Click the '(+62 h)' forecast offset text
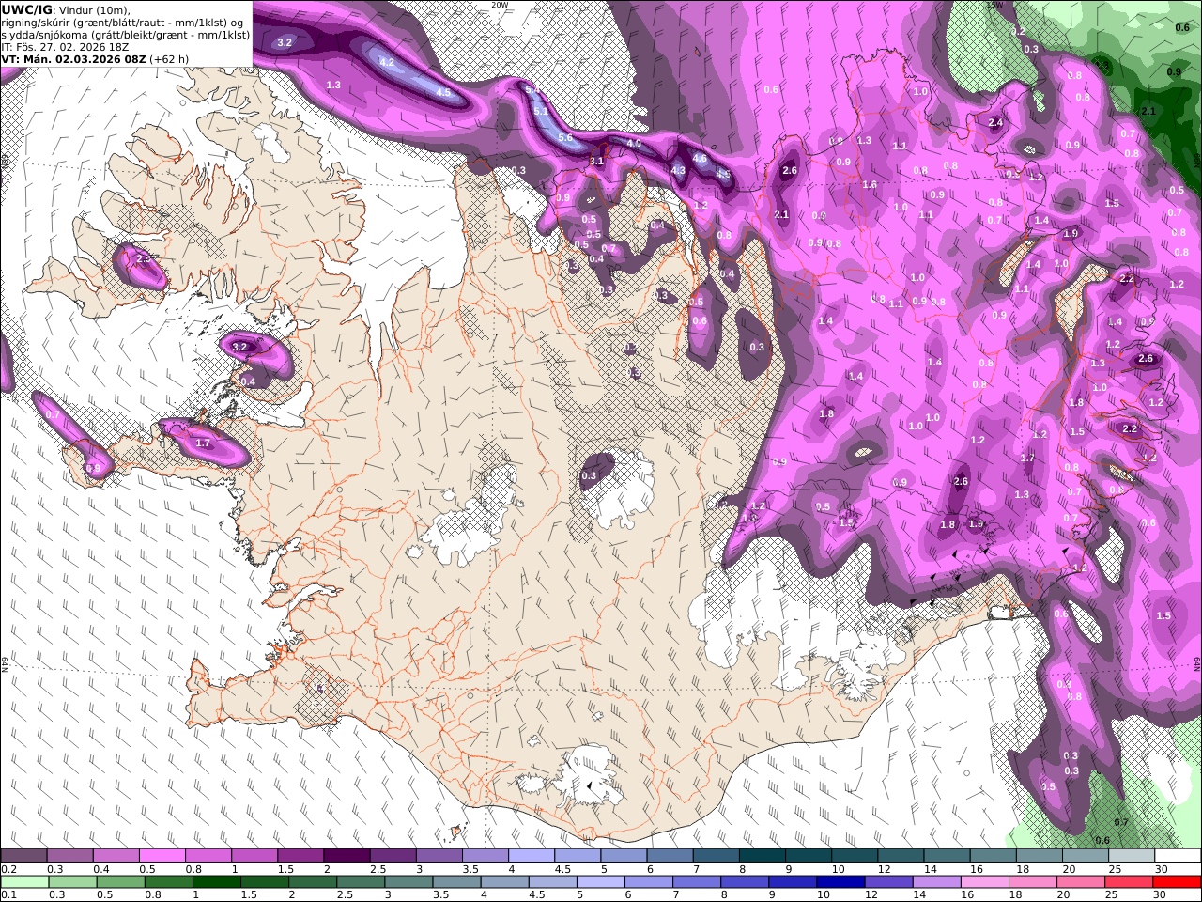 click(x=168, y=58)
